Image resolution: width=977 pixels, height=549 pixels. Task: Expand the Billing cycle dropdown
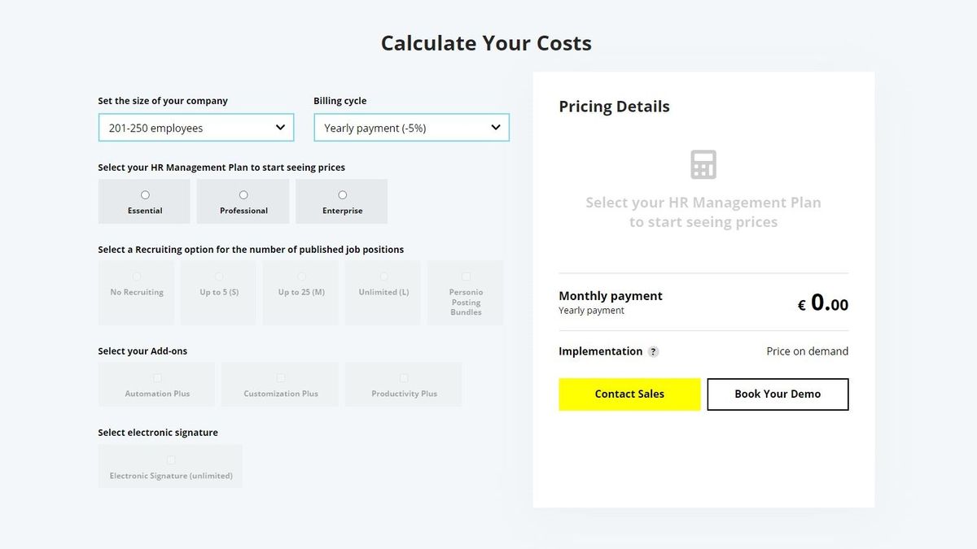[x=411, y=128]
